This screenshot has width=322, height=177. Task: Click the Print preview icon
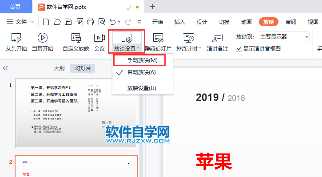tap(102, 22)
